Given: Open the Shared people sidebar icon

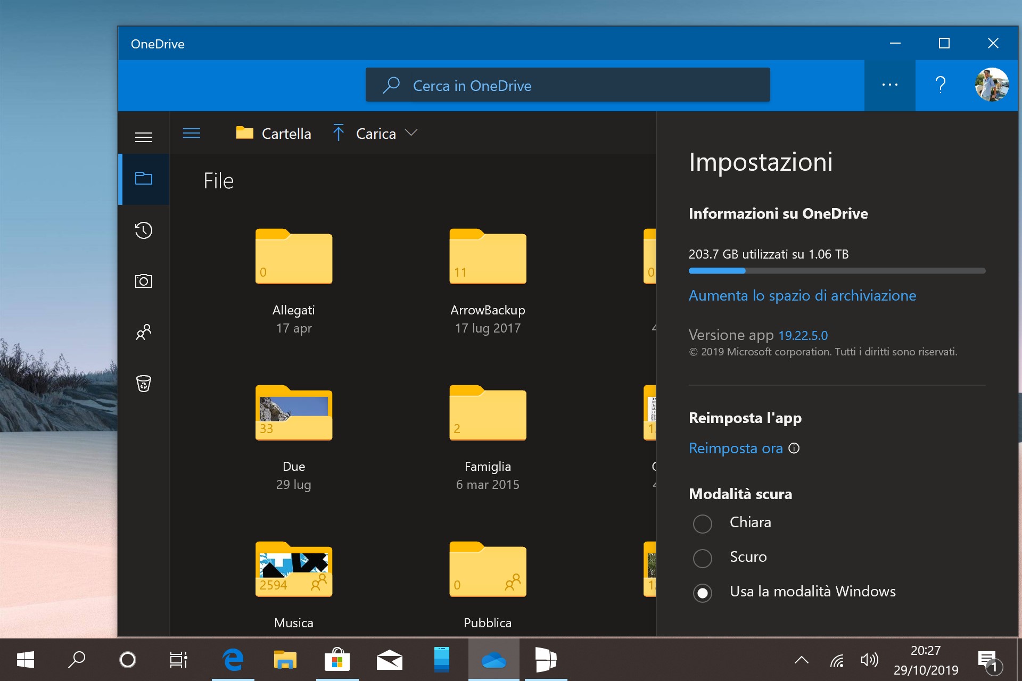Looking at the screenshot, I should point(144,332).
